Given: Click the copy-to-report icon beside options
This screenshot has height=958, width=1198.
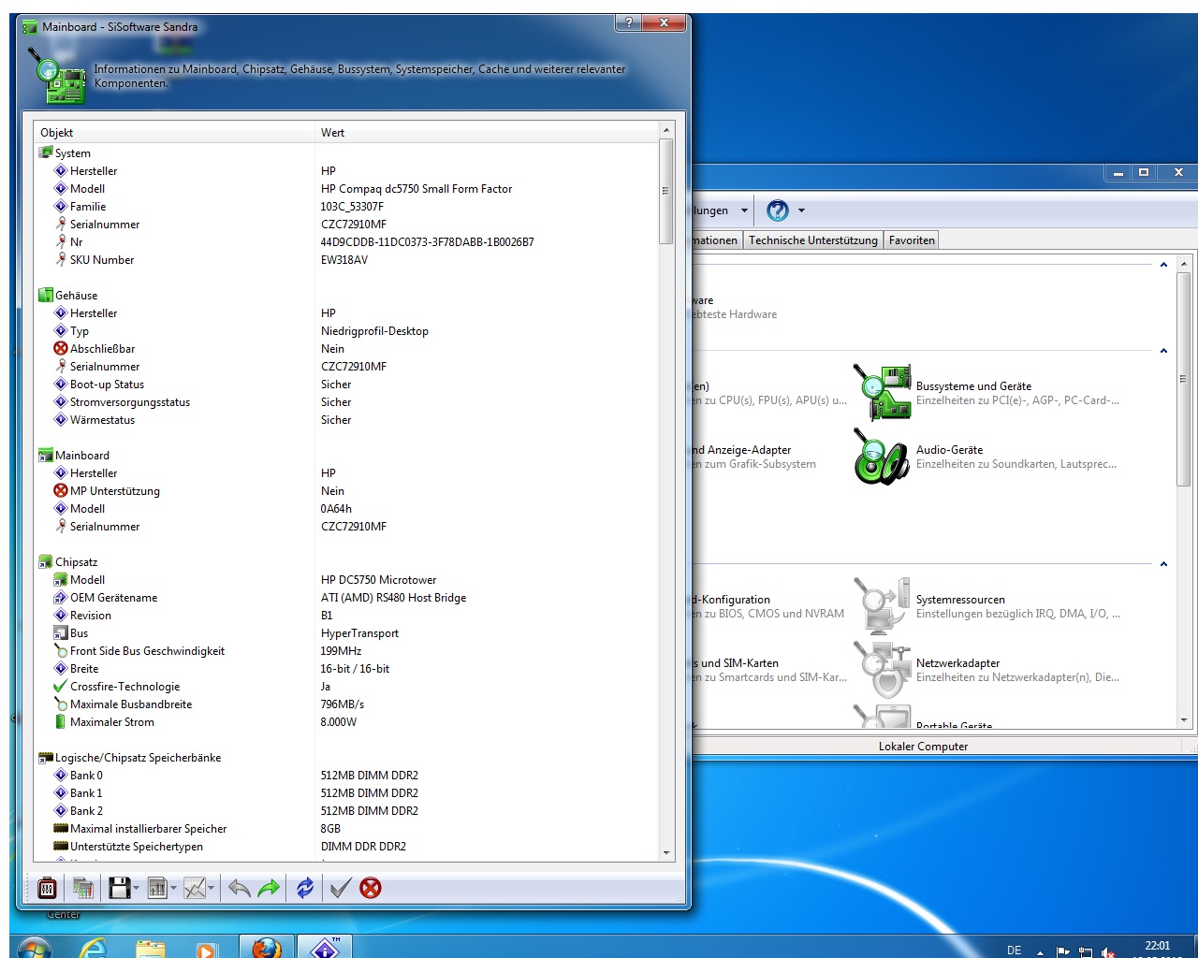Looking at the screenshot, I should (83, 888).
